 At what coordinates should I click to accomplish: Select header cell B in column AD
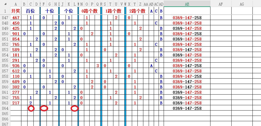[161, 11]
